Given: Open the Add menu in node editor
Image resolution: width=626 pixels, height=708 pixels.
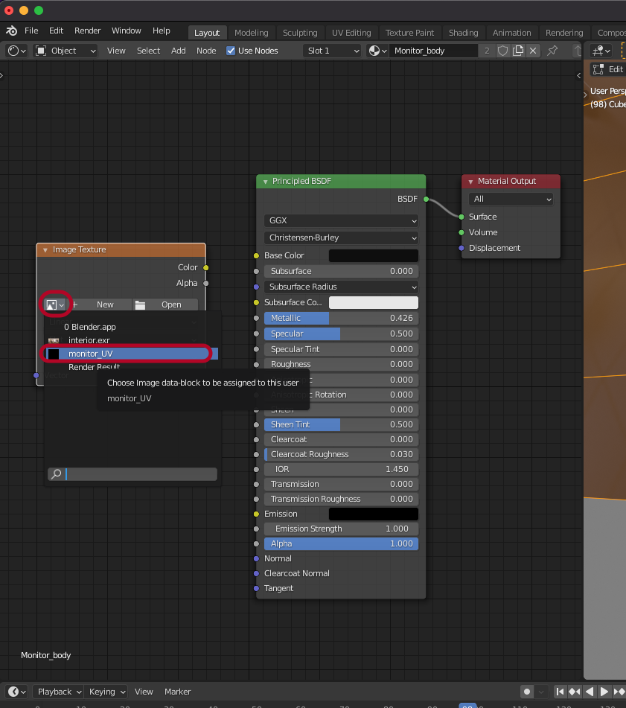Looking at the screenshot, I should point(179,51).
